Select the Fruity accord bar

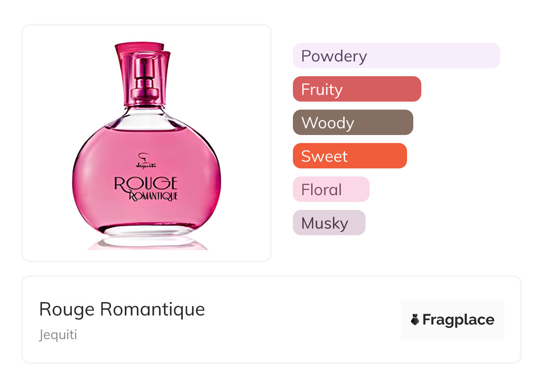point(357,89)
